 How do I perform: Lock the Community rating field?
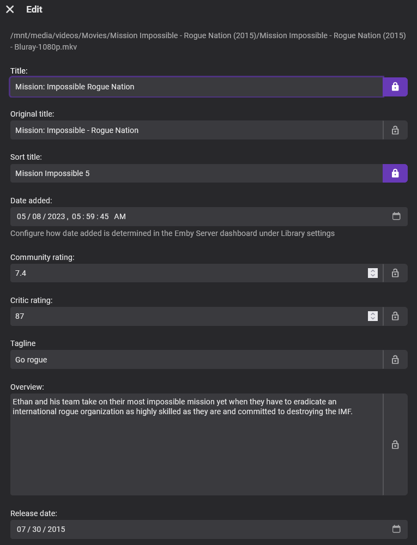tap(395, 273)
